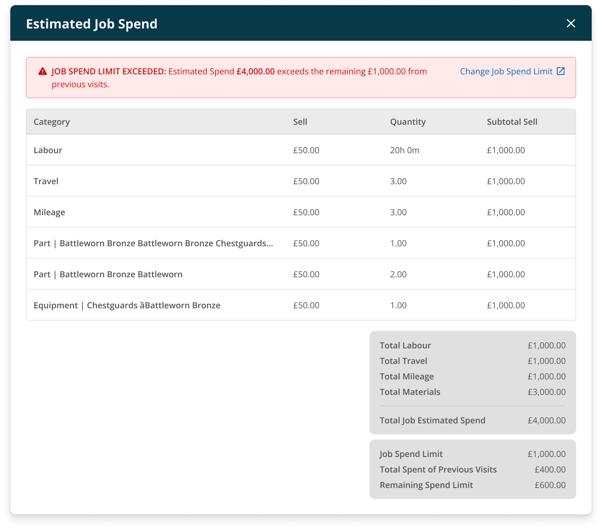Click the red warning triangle icon
Image resolution: width=602 pixels, height=530 pixels.
(43, 71)
